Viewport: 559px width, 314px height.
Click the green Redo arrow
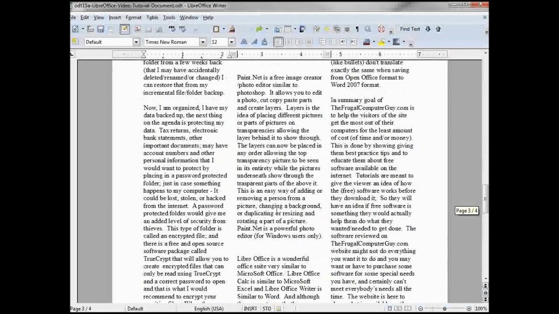coord(259,29)
